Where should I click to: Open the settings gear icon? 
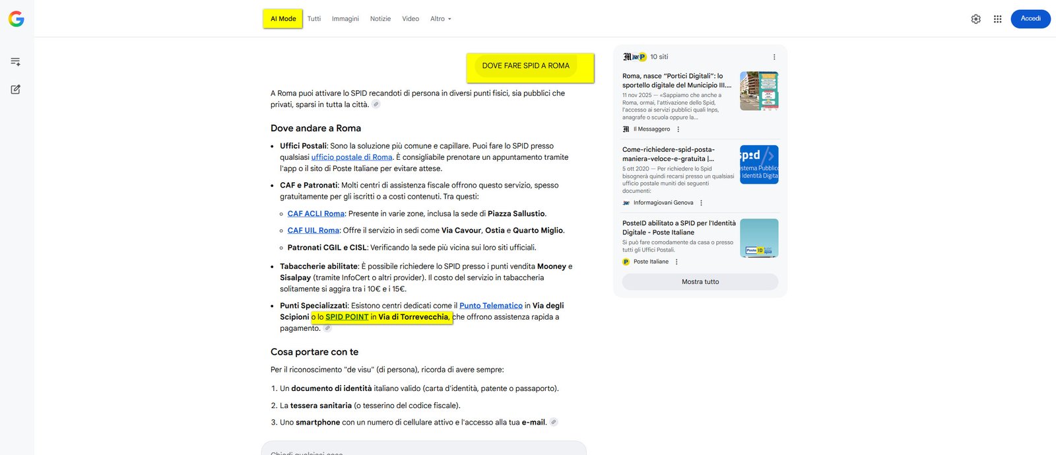[x=975, y=19]
